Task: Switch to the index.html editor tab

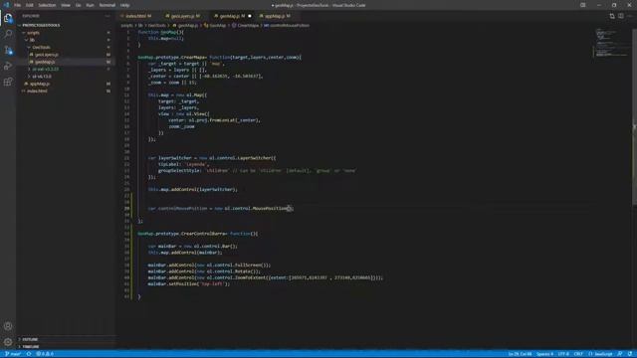Action: (137, 16)
